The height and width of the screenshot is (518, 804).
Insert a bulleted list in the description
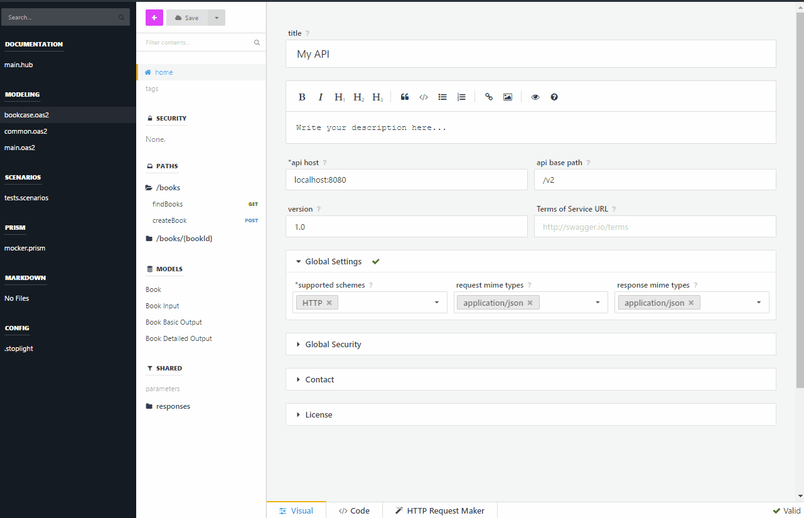click(442, 97)
